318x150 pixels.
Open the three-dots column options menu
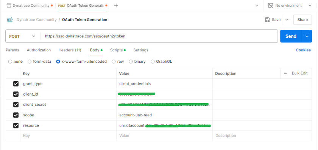(x=285, y=73)
